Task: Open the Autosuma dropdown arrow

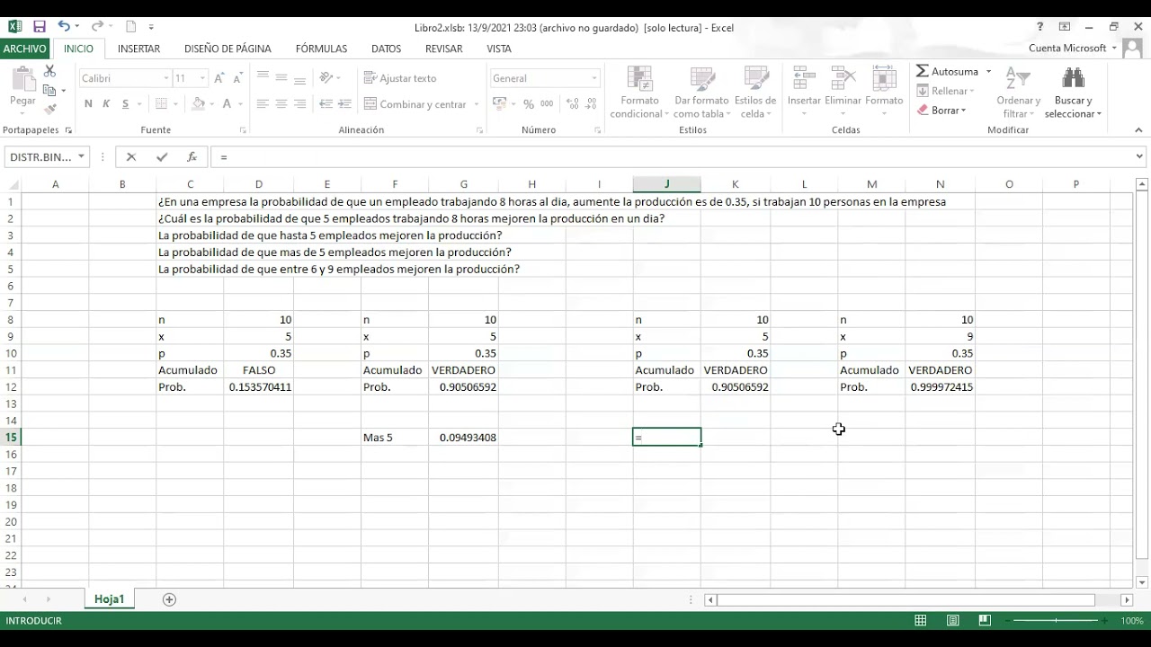Action: tap(988, 71)
